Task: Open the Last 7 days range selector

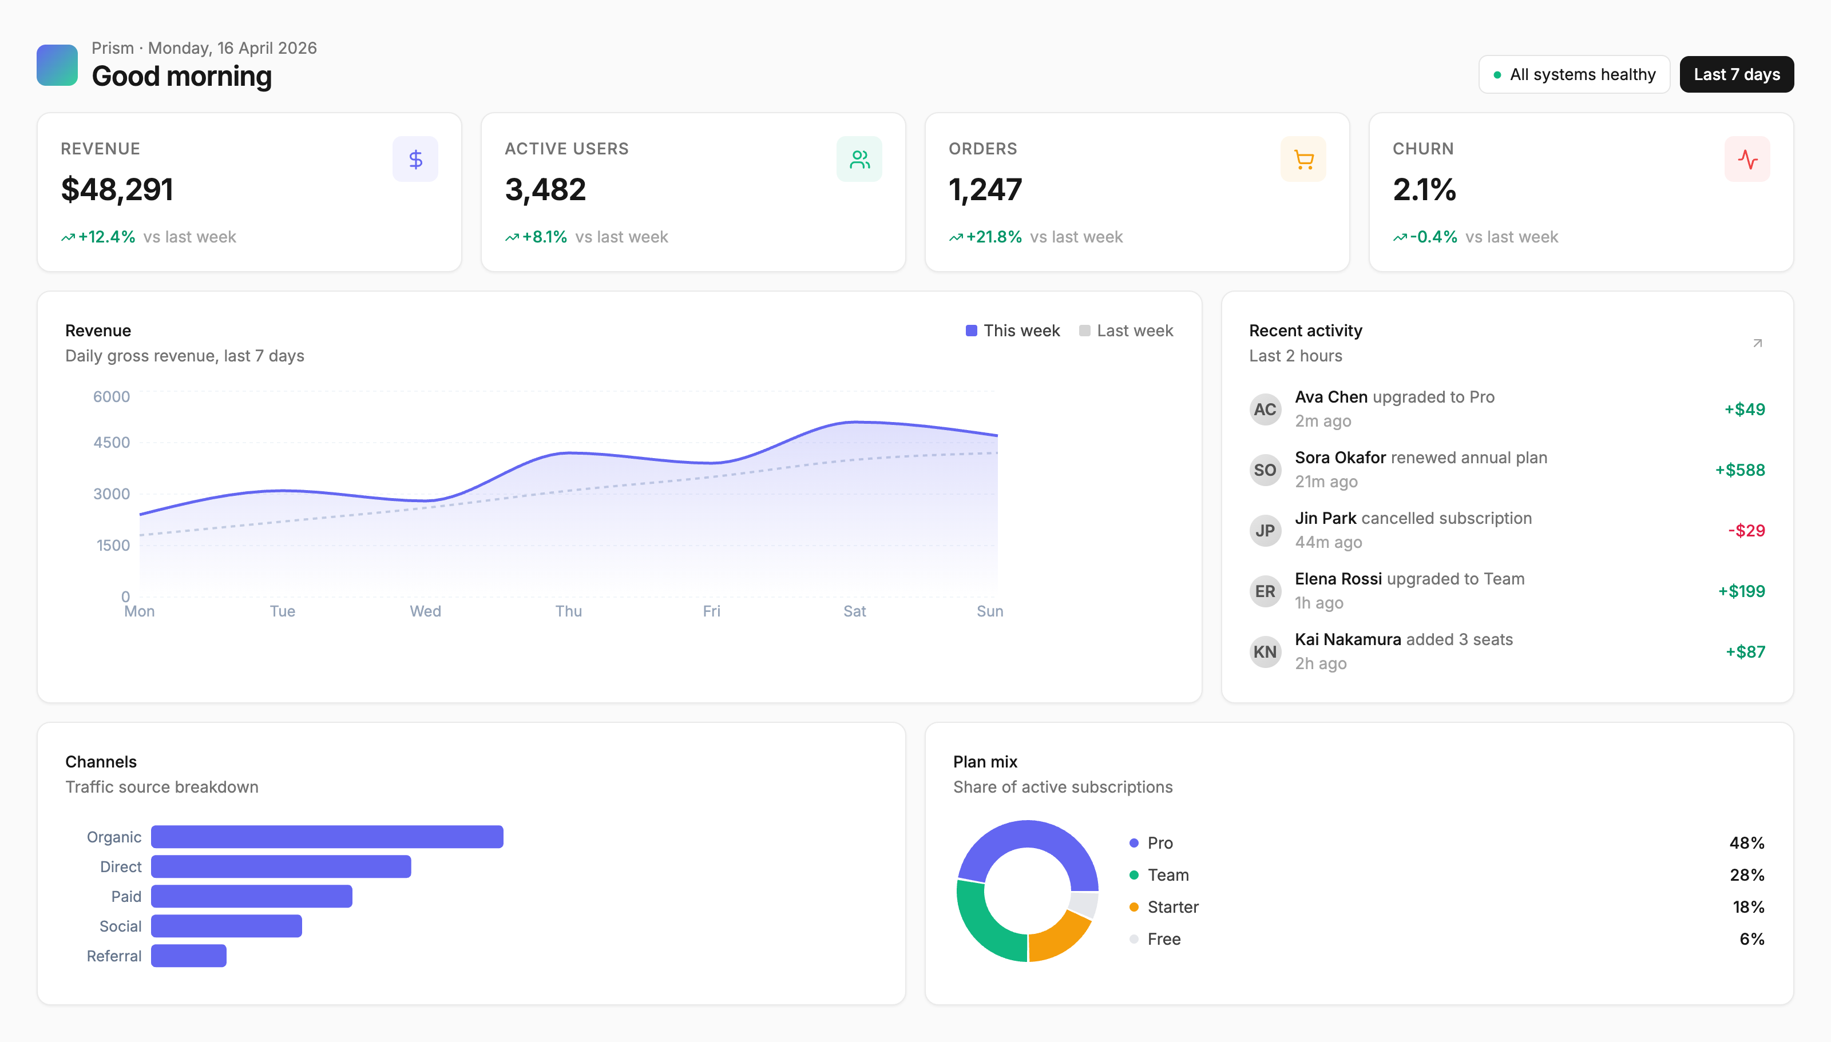Action: click(1736, 74)
